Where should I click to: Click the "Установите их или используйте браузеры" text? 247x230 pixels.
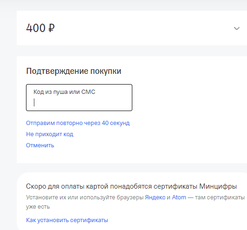pyautogui.click(x=85, y=197)
